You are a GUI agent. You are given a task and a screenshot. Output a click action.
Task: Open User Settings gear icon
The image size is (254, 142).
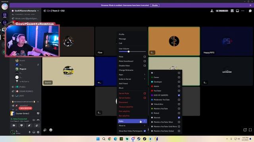coord(38,132)
